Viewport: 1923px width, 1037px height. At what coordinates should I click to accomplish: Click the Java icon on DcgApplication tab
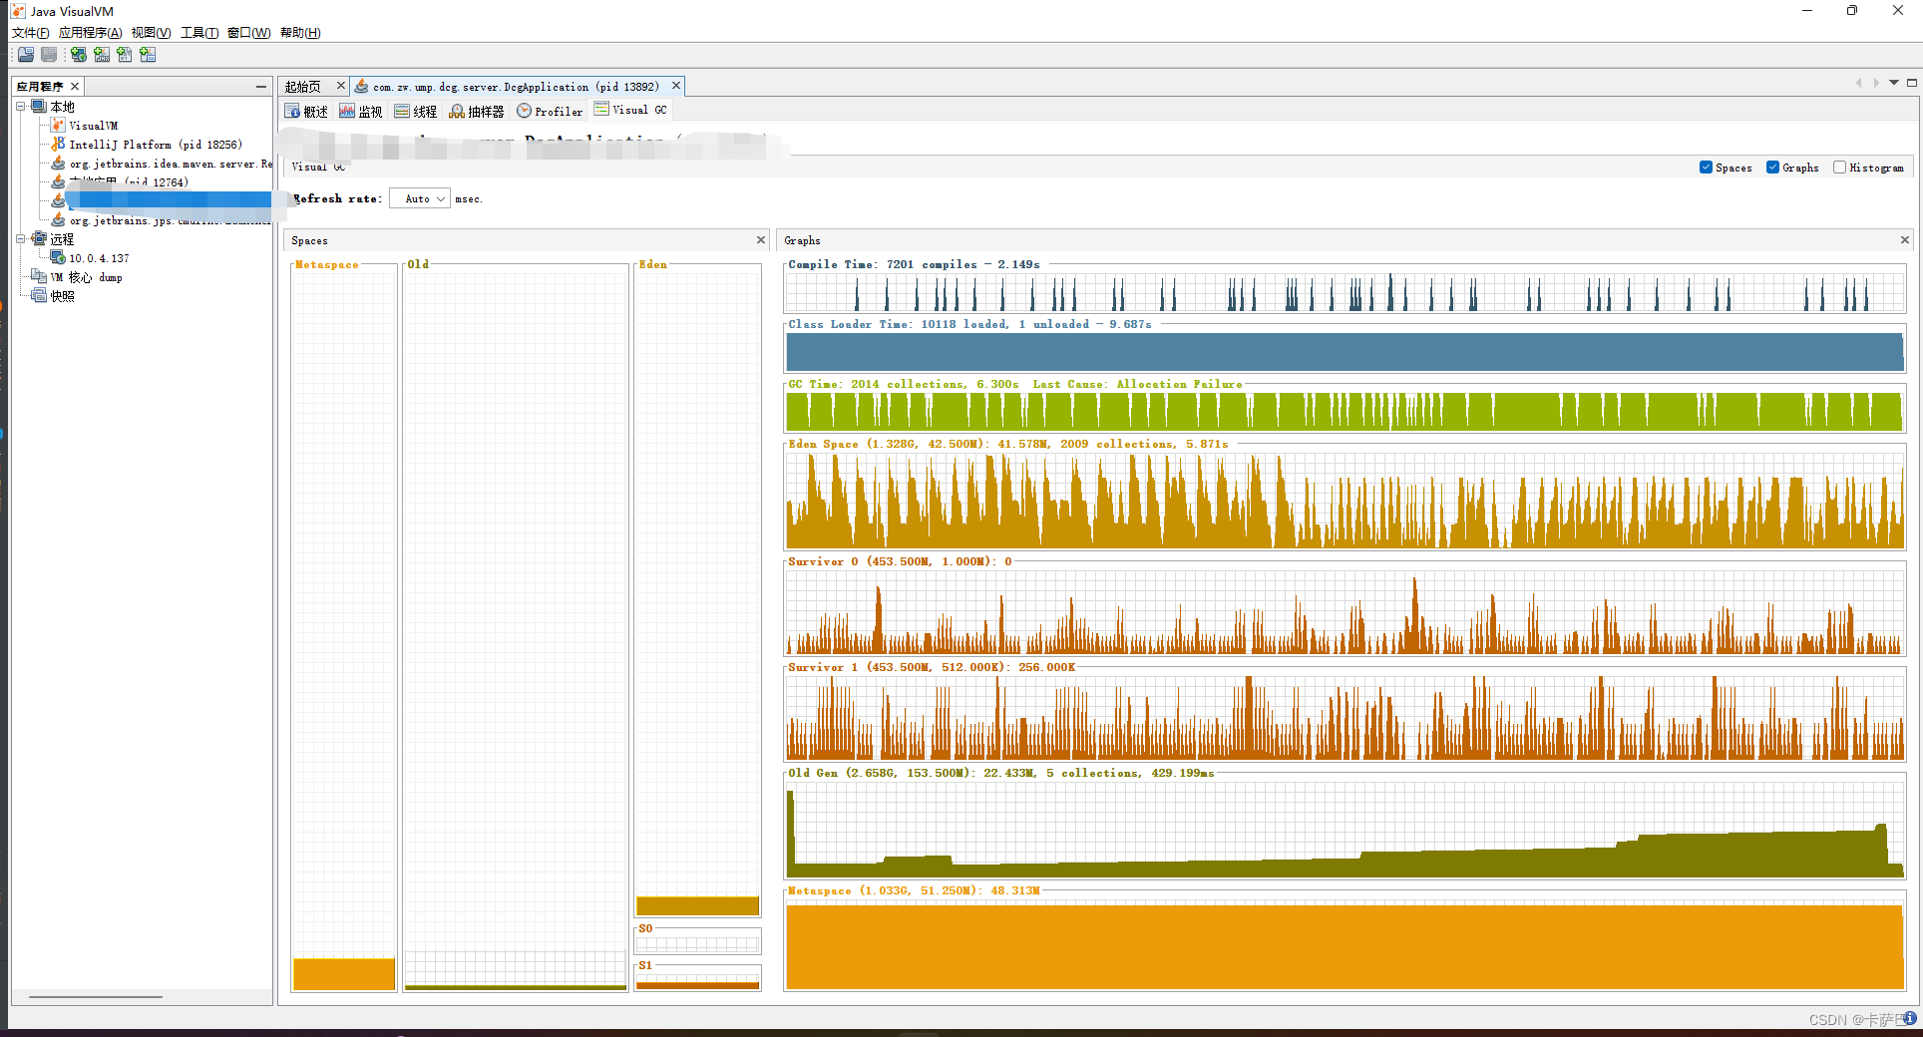click(361, 87)
